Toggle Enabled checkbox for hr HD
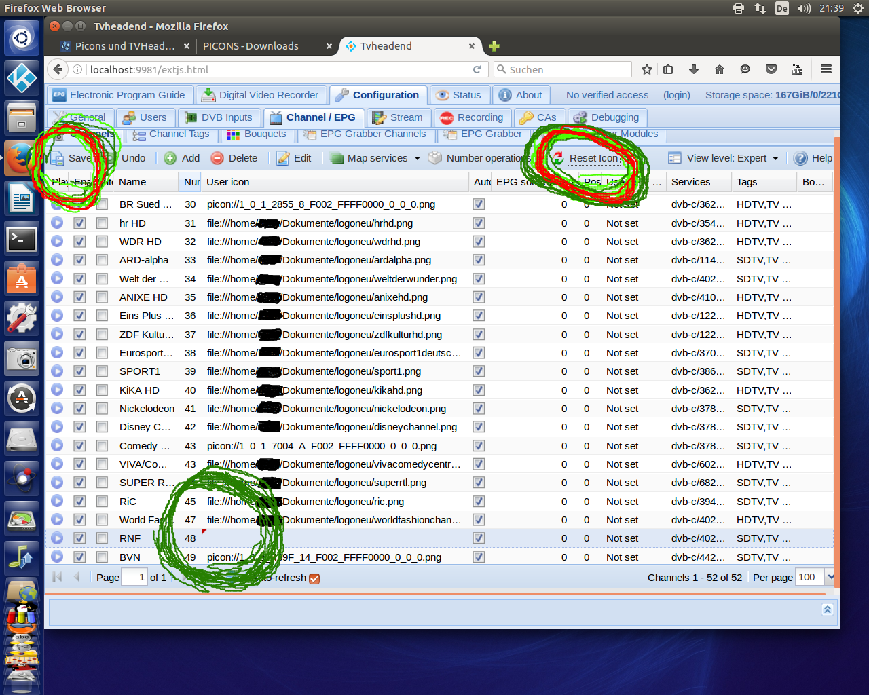Image resolution: width=869 pixels, height=695 pixels. (x=79, y=223)
